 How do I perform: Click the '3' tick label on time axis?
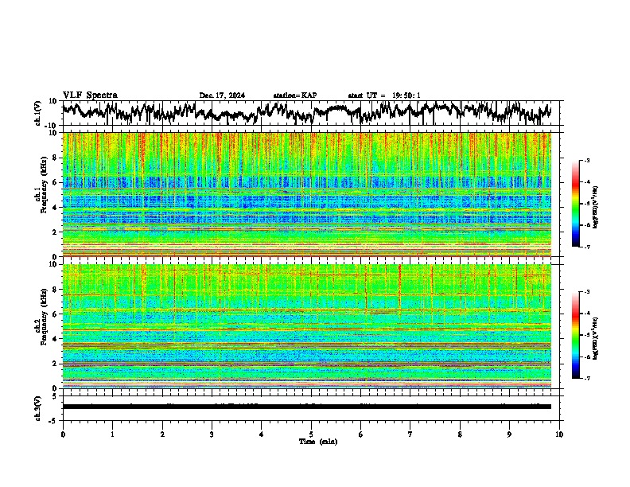point(212,434)
